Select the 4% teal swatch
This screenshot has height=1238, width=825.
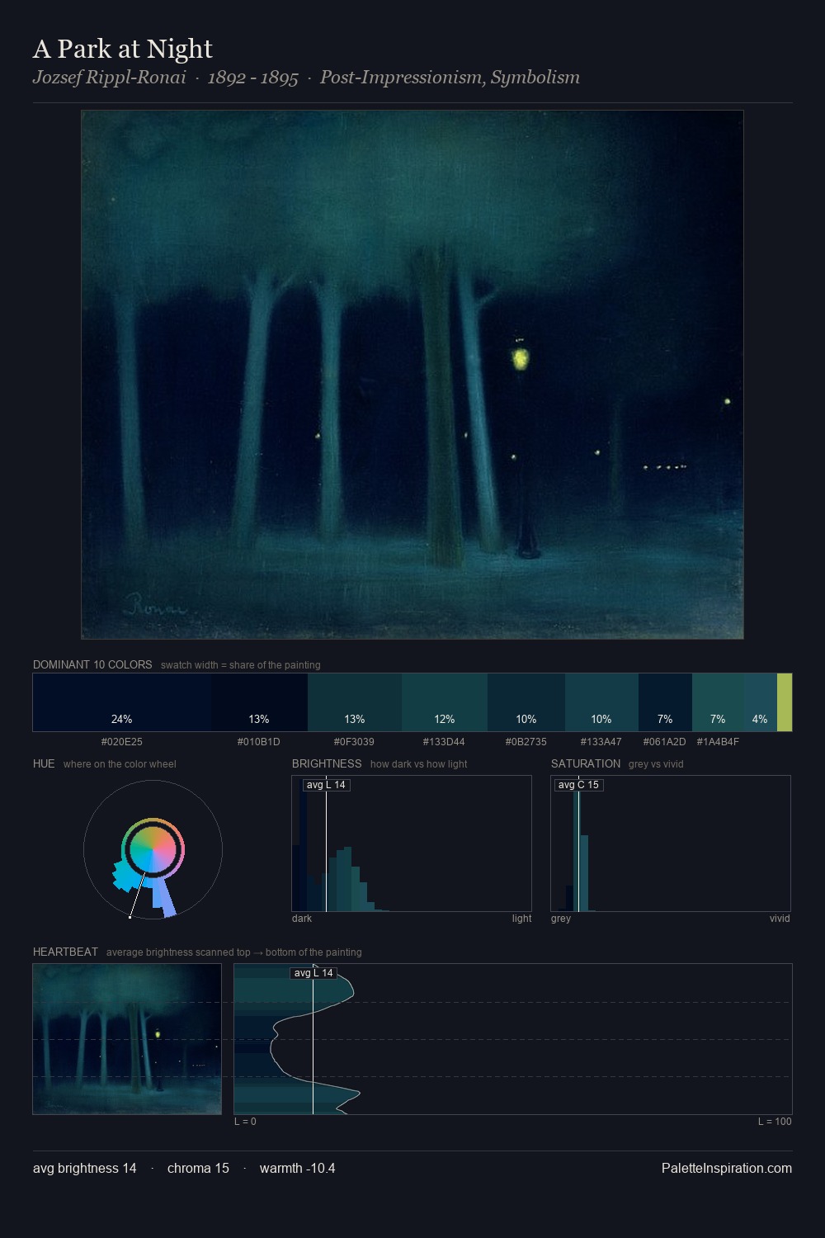coord(760,702)
